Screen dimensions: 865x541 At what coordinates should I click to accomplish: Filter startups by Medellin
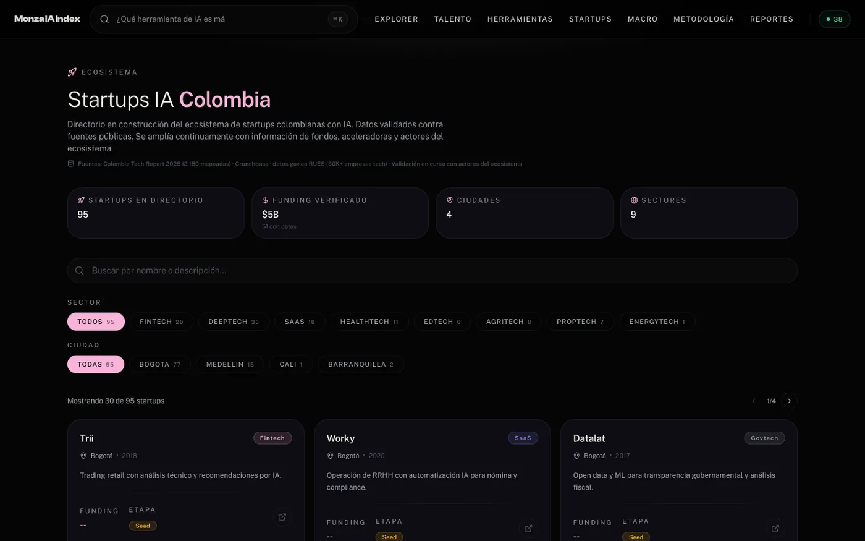point(230,364)
